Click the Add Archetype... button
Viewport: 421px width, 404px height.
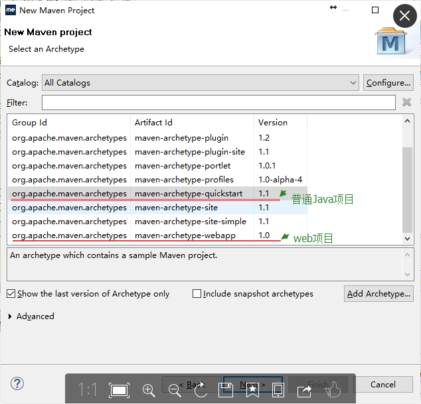(379, 294)
